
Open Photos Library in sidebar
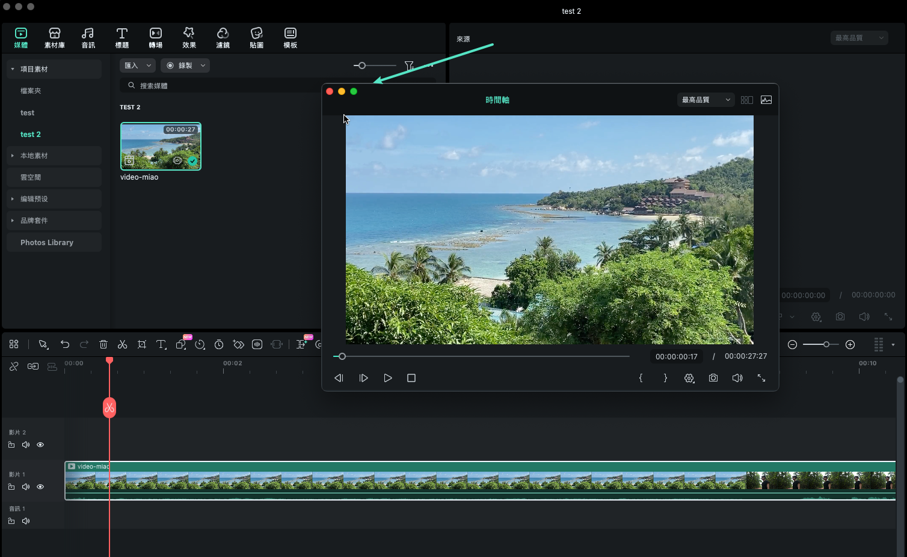[47, 242]
